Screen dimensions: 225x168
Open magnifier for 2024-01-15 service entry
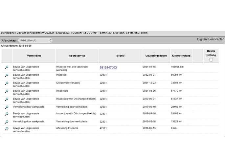(6, 67)
